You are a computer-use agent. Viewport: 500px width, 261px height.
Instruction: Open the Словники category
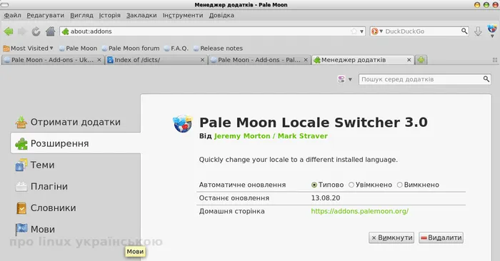pos(76,208)
